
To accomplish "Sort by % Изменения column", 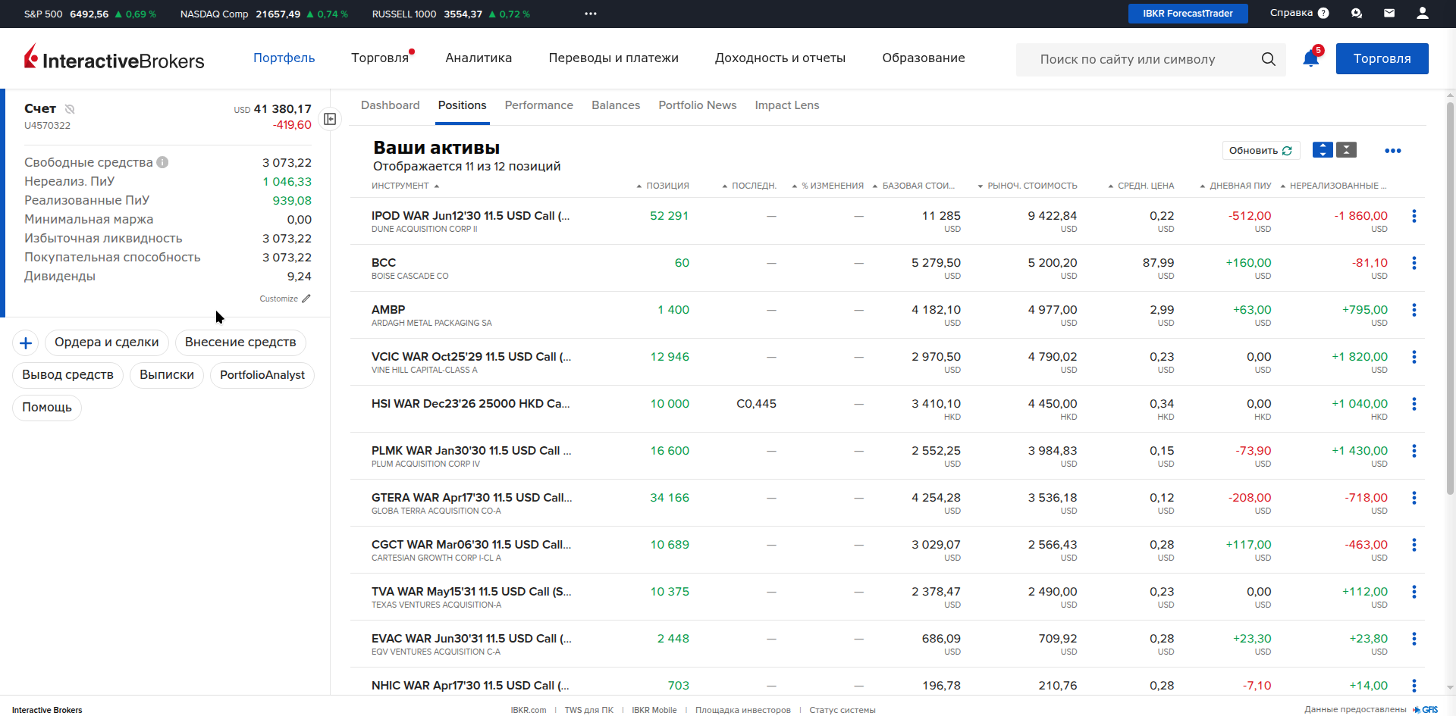I will coord(827,186).
